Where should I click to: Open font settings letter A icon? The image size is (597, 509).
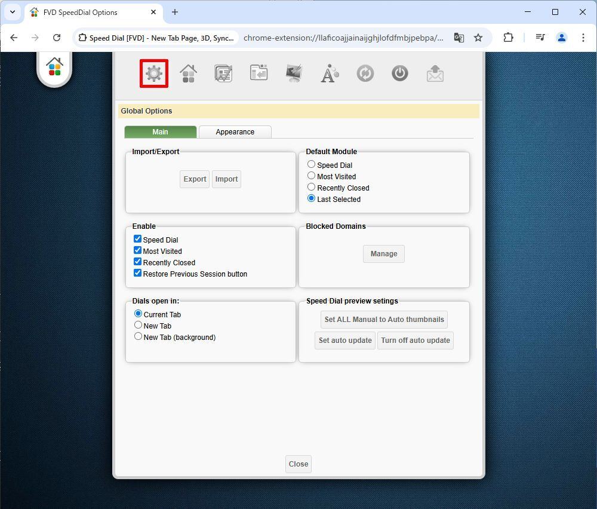[330, 73]
